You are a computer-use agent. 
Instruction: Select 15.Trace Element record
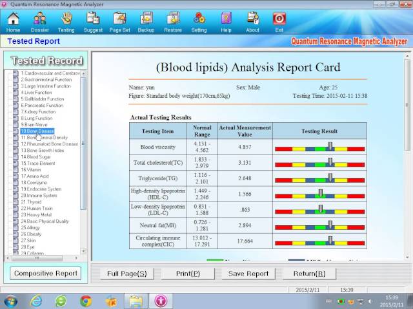point(38,164)
